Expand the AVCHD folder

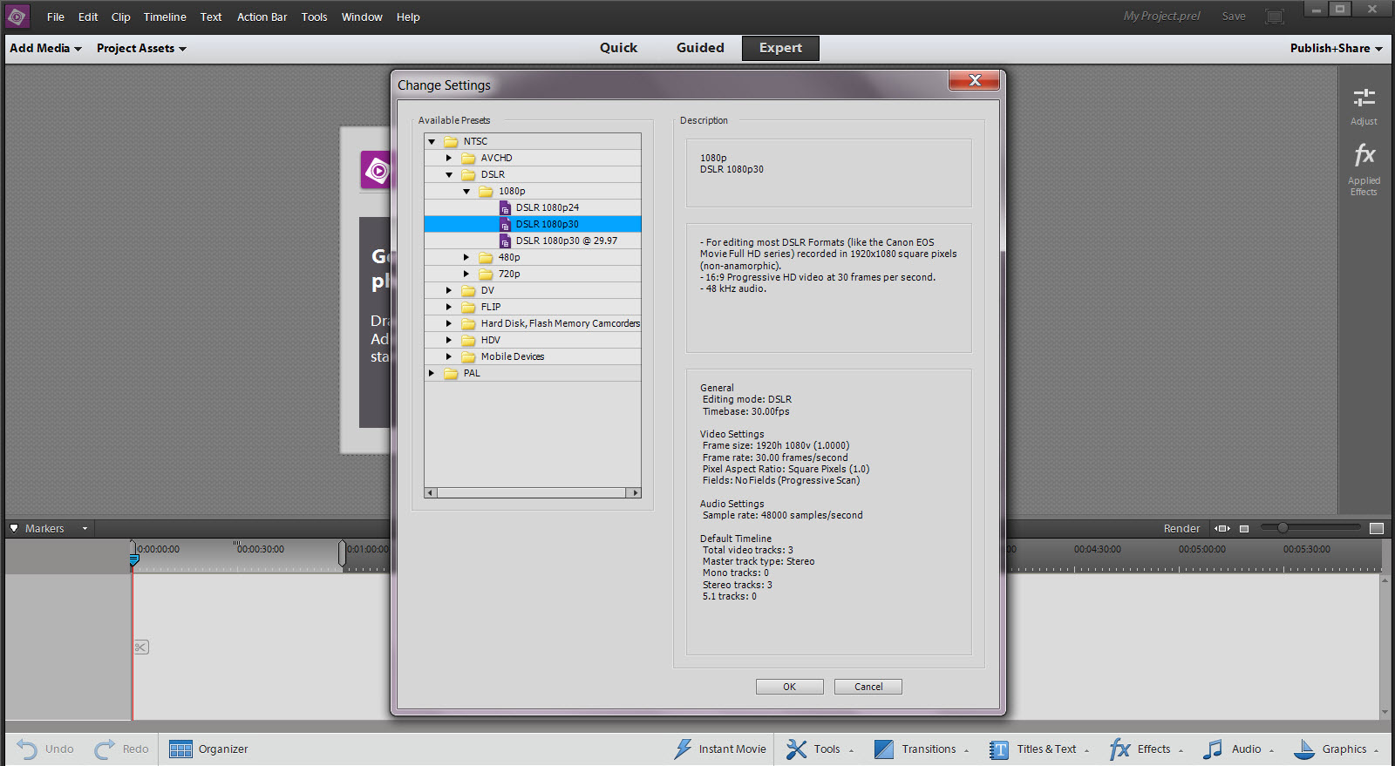click(x=449, y=158)
